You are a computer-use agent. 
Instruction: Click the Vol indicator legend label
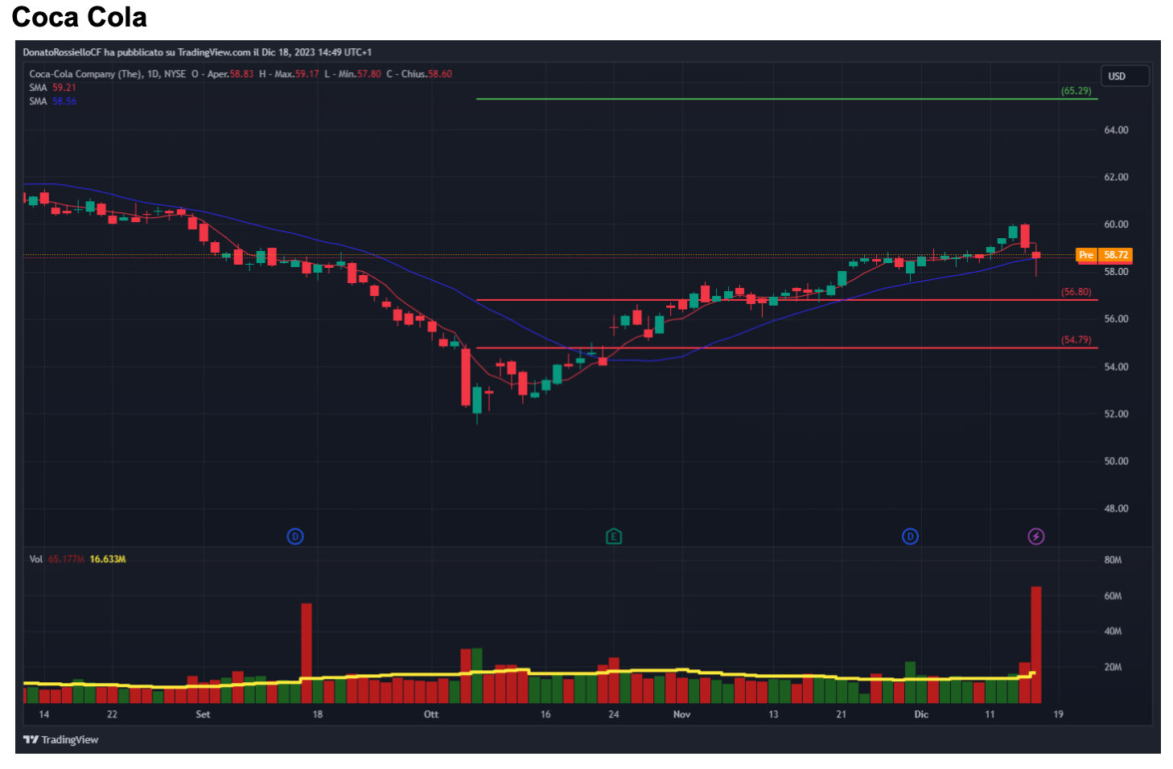[35, 559]
